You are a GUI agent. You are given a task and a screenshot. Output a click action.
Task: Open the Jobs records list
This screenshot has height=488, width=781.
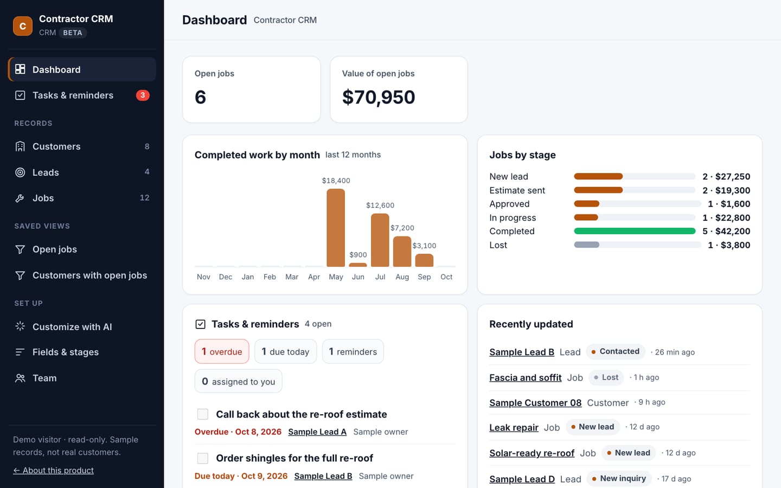click(82, 198)
